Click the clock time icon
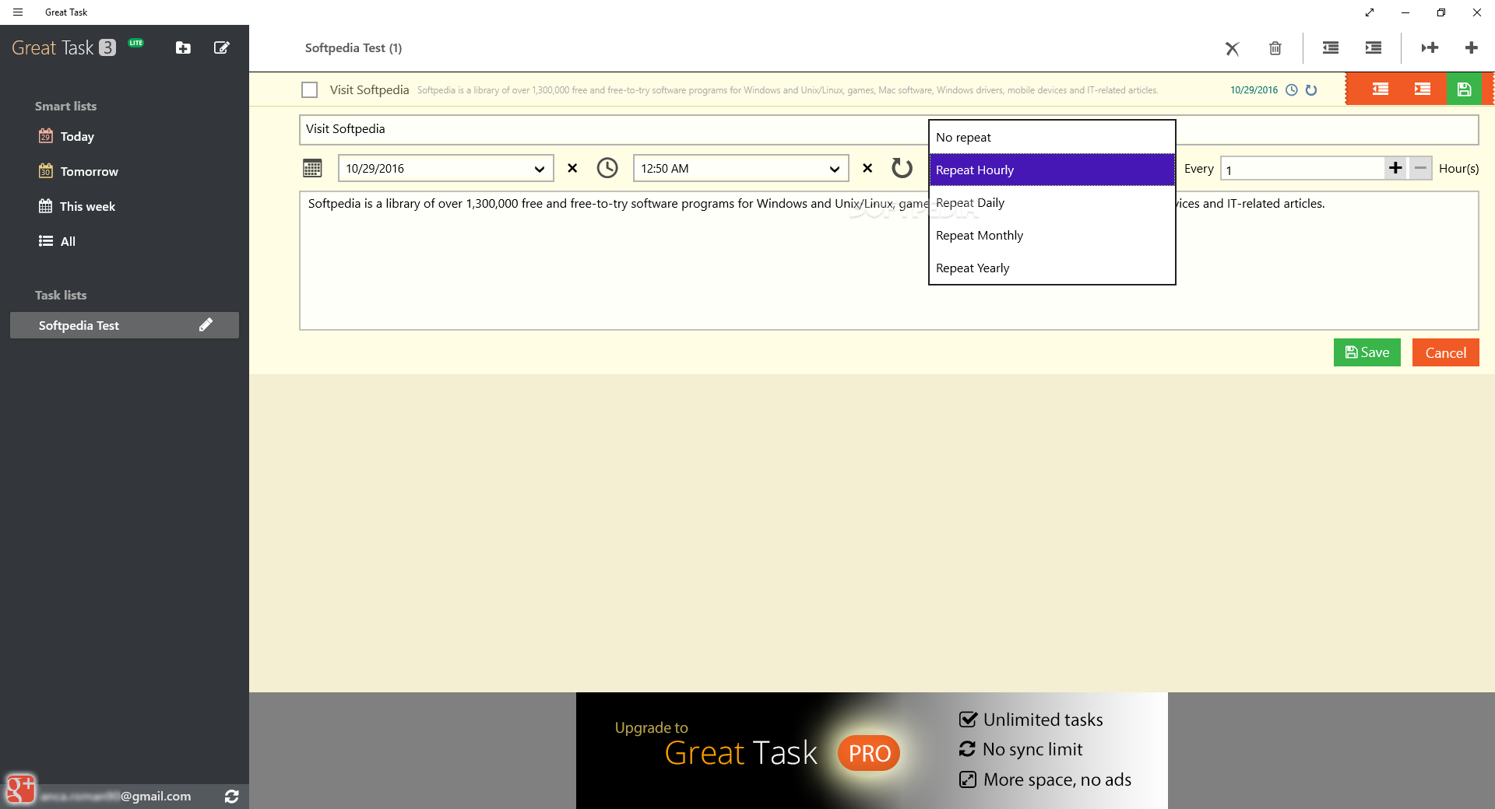The image size is (1495, 809). [x=607, y=168]
